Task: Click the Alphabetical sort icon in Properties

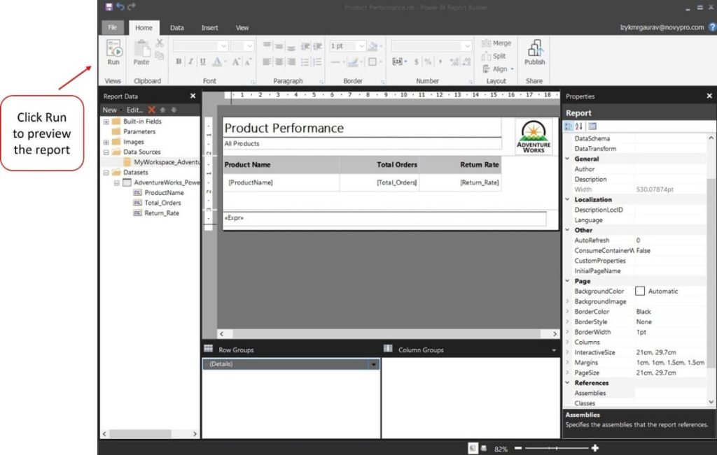Action: tap(579, 127)
